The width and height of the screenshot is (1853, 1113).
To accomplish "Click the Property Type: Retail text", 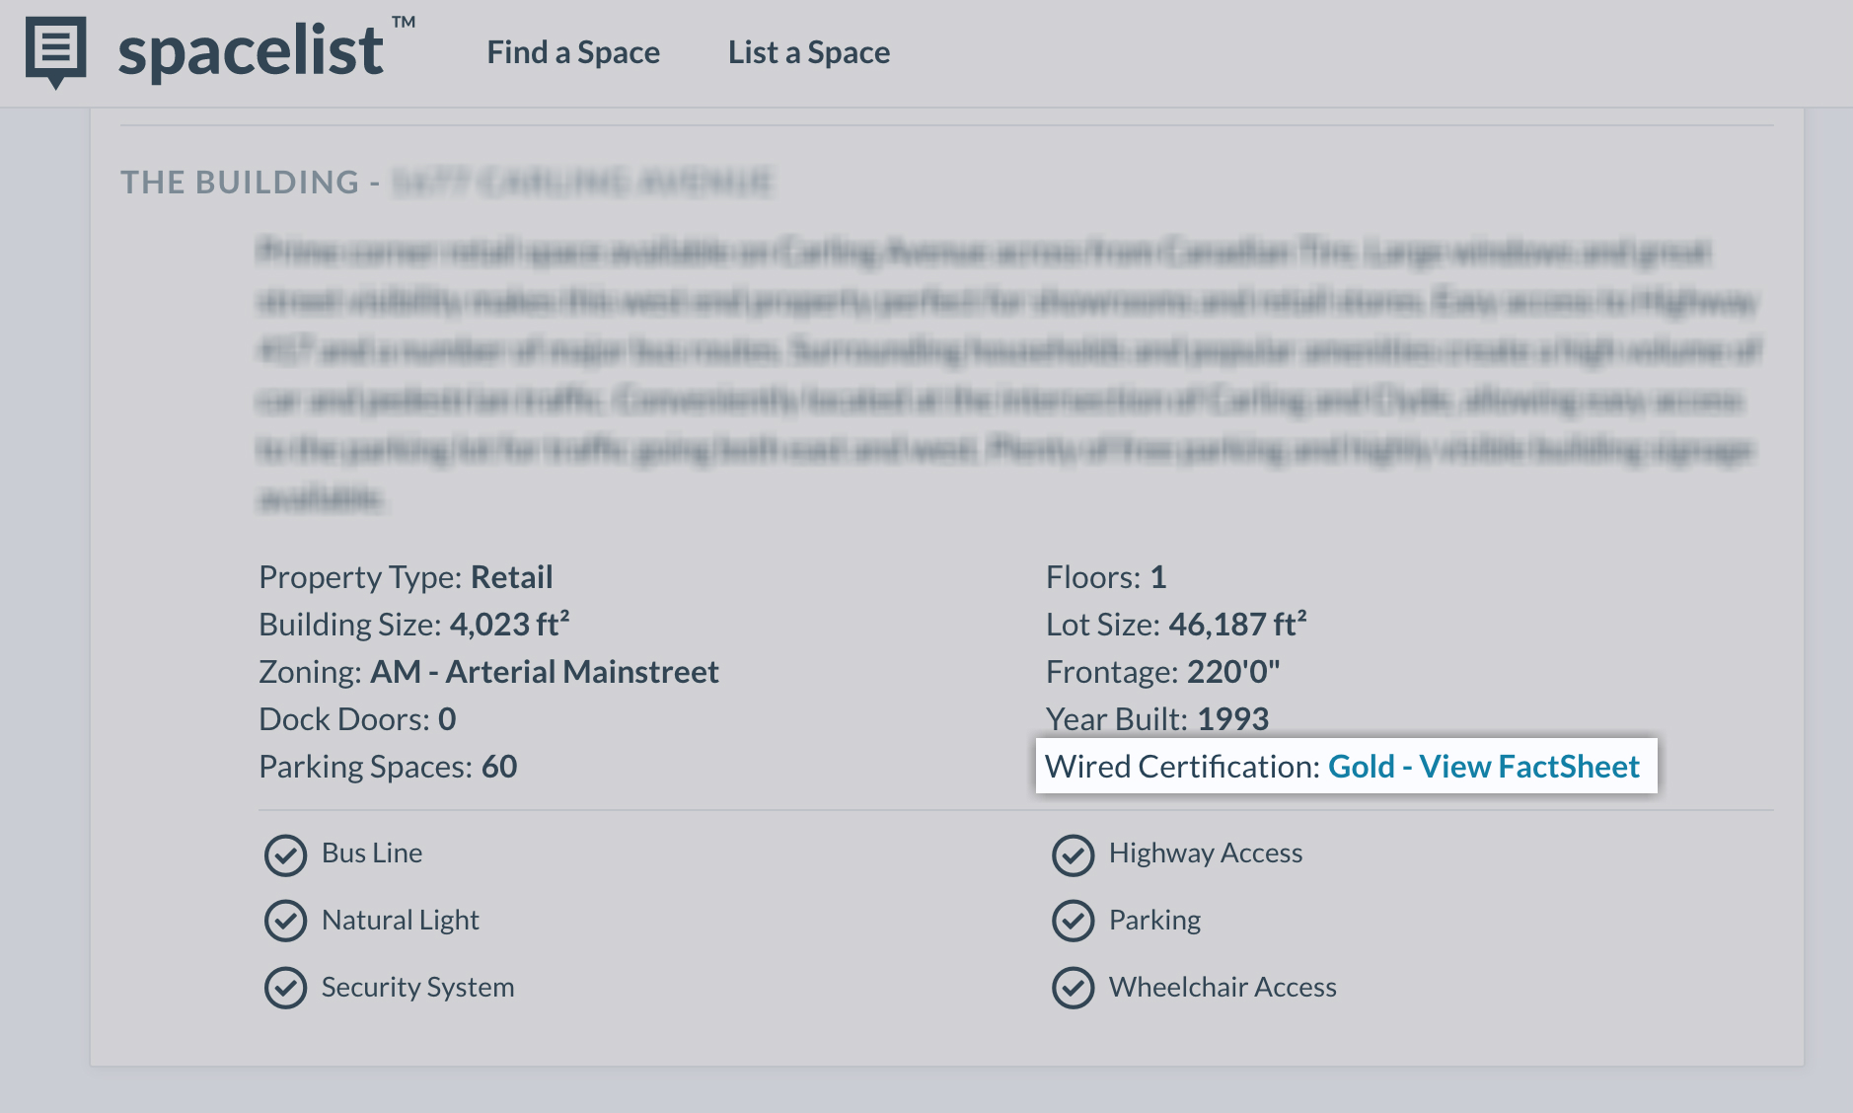I will (x=406, y=577).
